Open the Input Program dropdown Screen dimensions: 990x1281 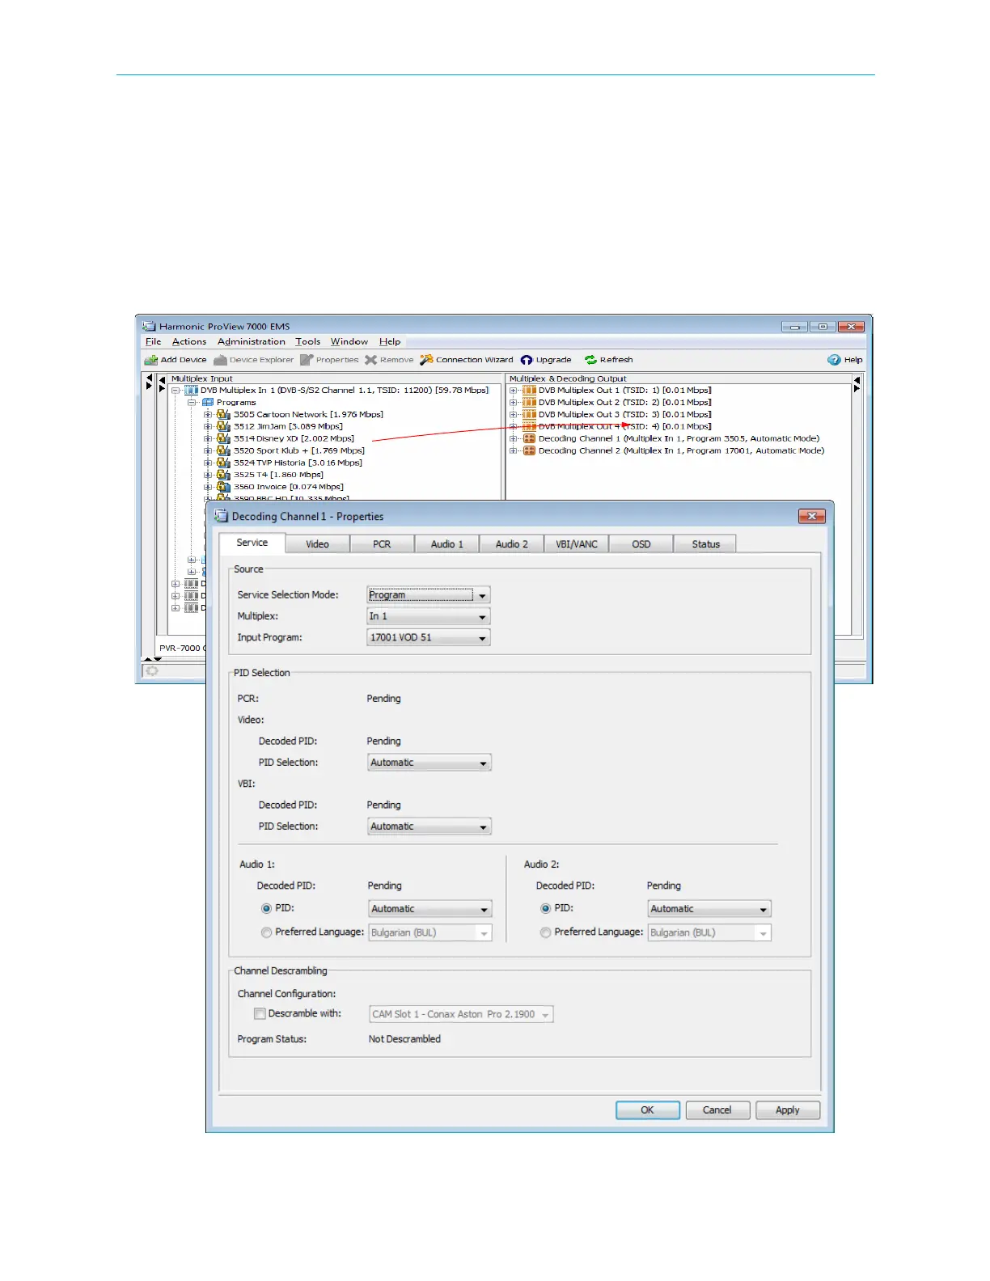tap(429, 637)
